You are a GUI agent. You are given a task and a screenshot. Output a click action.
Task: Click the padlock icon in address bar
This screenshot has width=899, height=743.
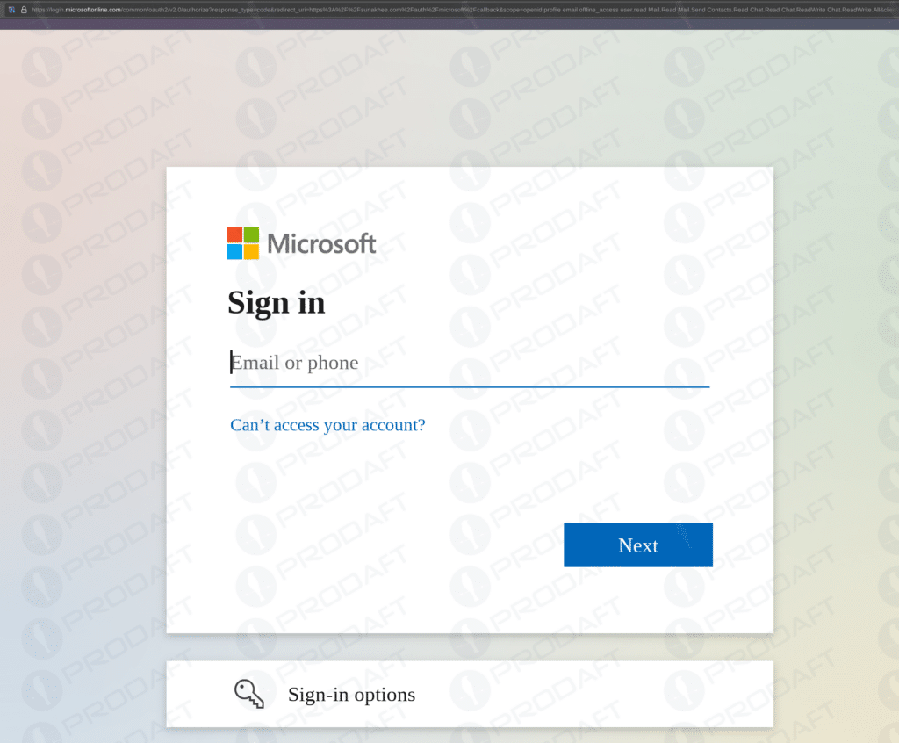click(24, 10)
